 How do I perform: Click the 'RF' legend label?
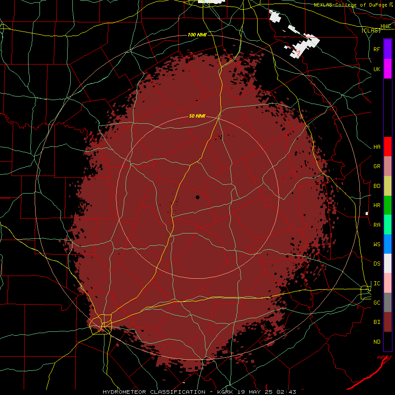[x=377, y=49]
